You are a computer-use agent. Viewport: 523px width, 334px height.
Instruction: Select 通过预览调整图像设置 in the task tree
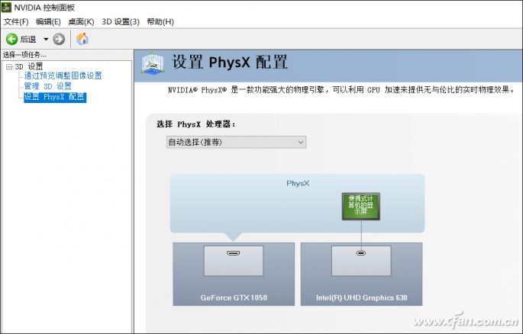point(63,76)
